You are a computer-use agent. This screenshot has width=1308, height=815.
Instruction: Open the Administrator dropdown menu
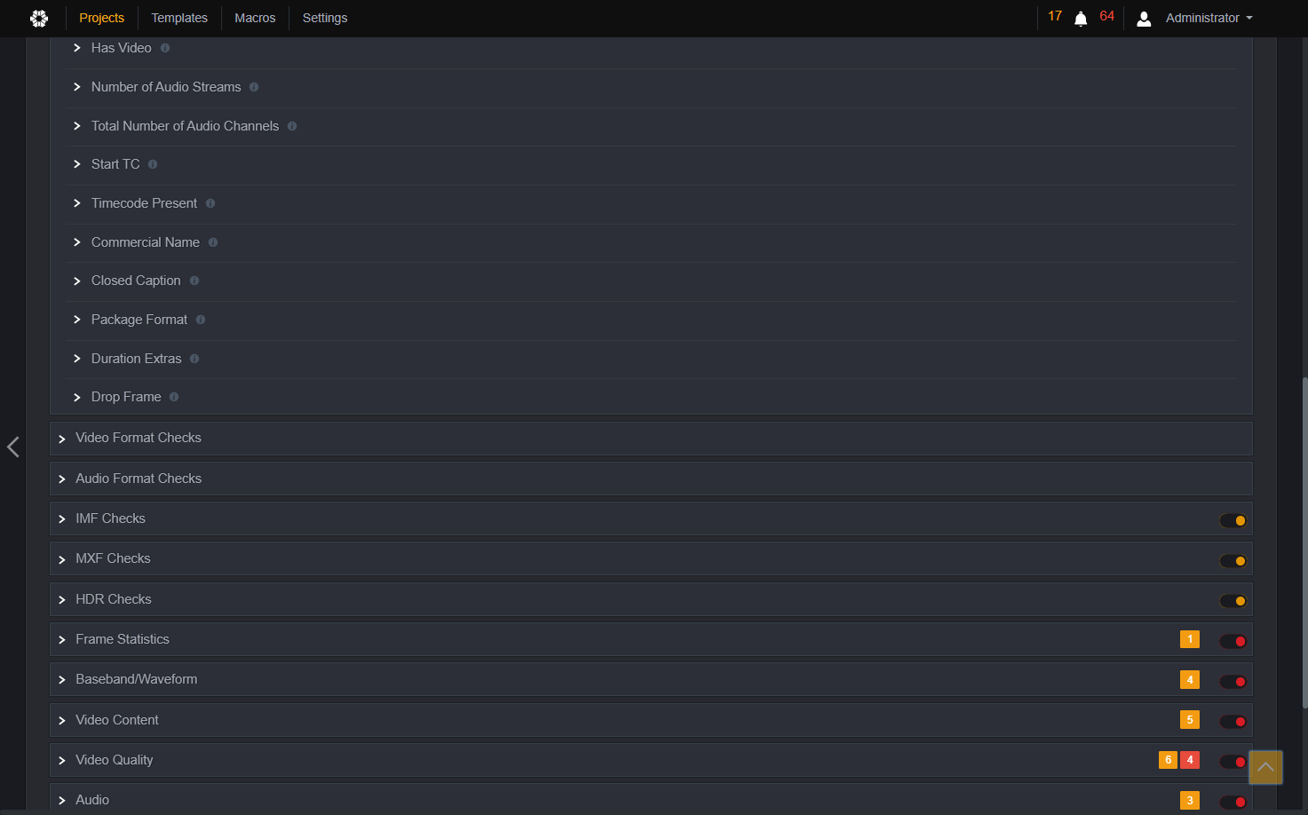pos(1209,18)
